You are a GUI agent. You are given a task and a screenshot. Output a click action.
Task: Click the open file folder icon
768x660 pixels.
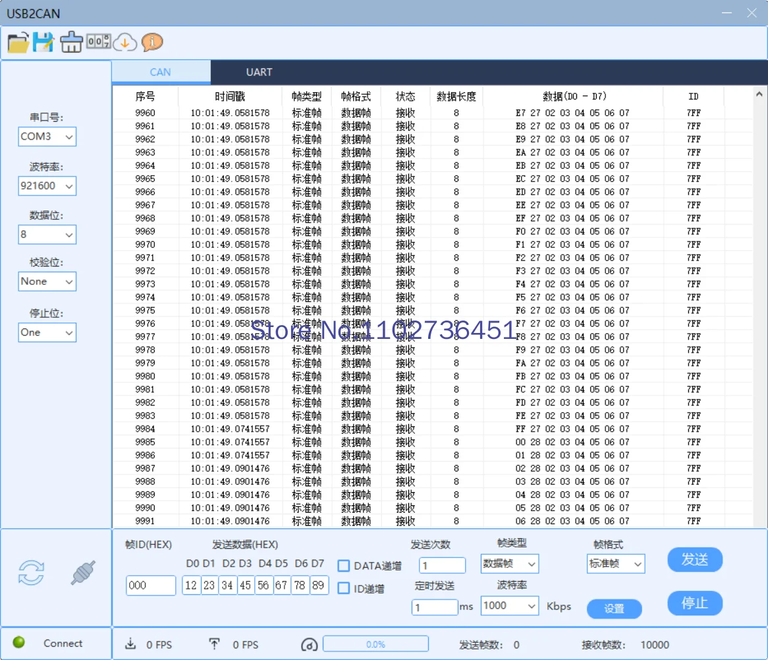point(18,43)
